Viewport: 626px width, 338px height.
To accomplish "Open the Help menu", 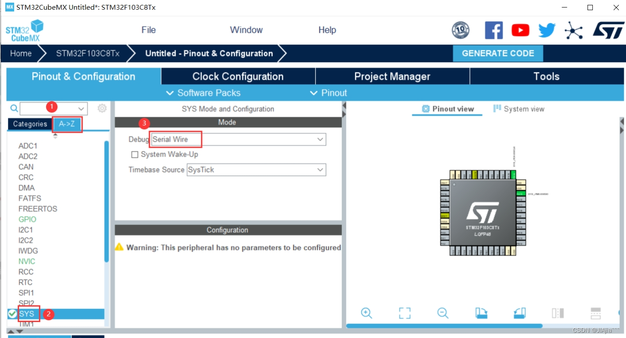I will coord(327,30).
